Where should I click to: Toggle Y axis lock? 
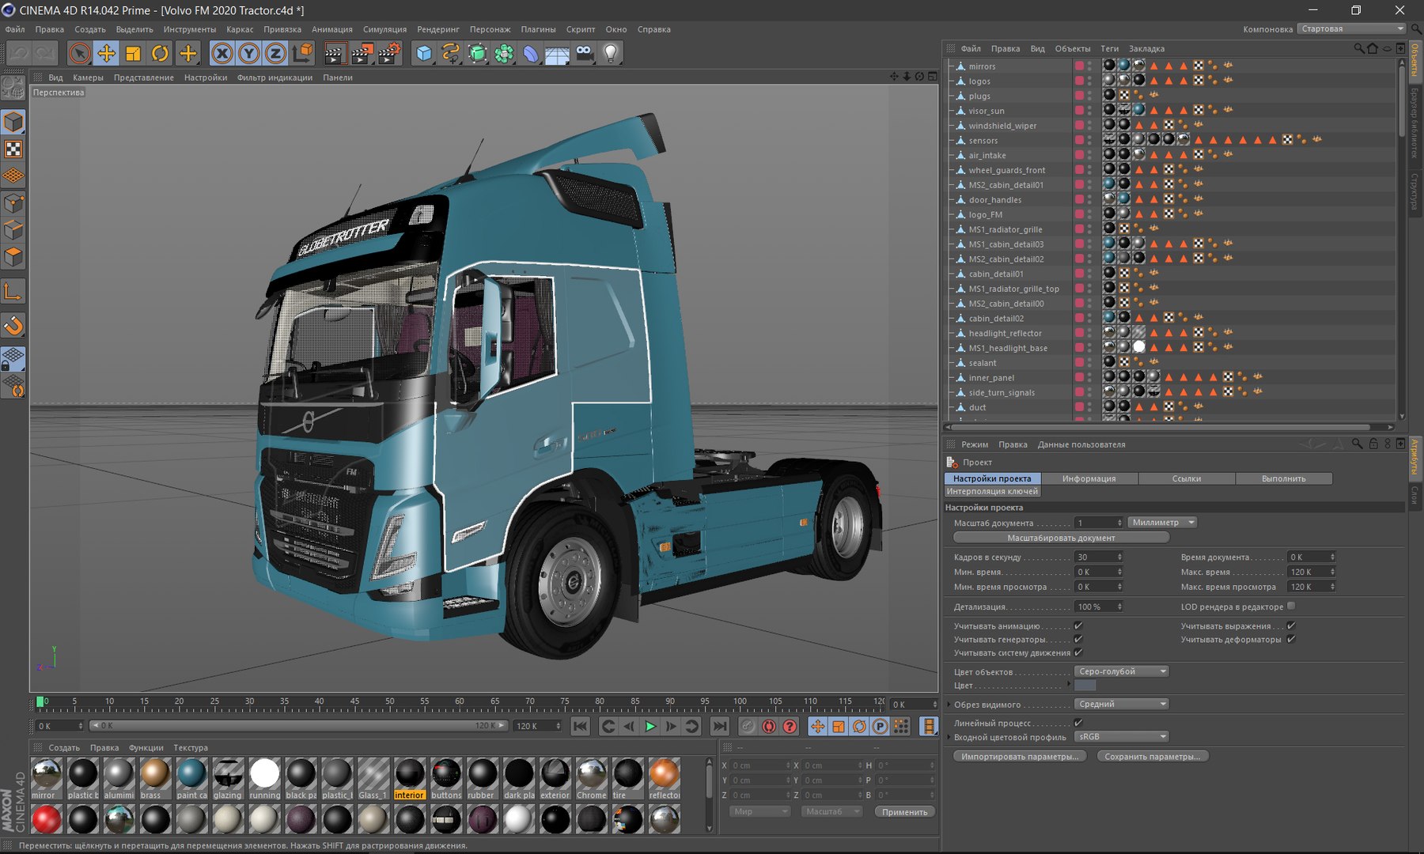249,54
